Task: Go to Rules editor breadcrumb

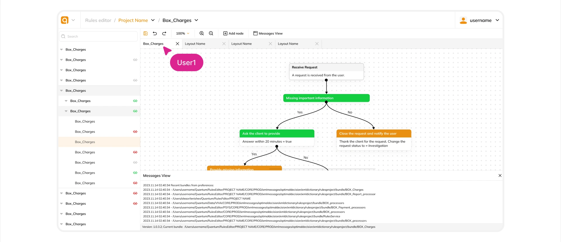Action: [x=98, y=20]
